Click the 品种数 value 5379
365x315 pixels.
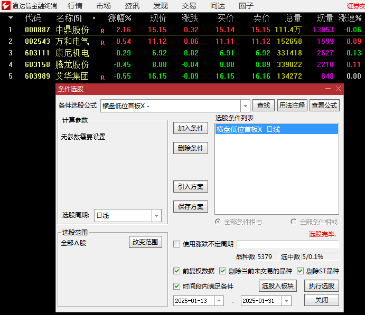[267, 256]
